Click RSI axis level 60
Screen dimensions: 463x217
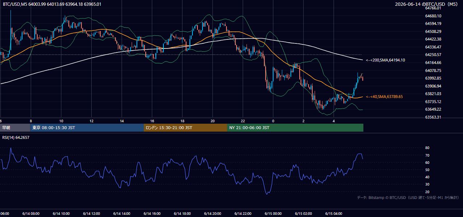click(427, 162)
